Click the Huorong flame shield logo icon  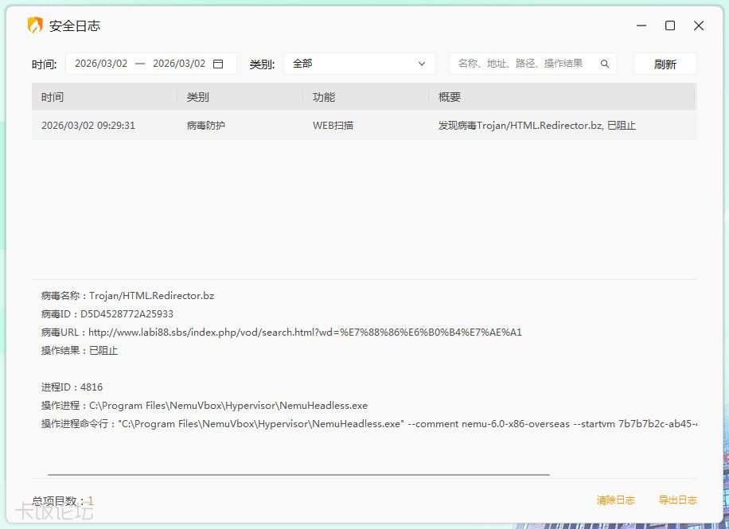[x=35, y=25]
